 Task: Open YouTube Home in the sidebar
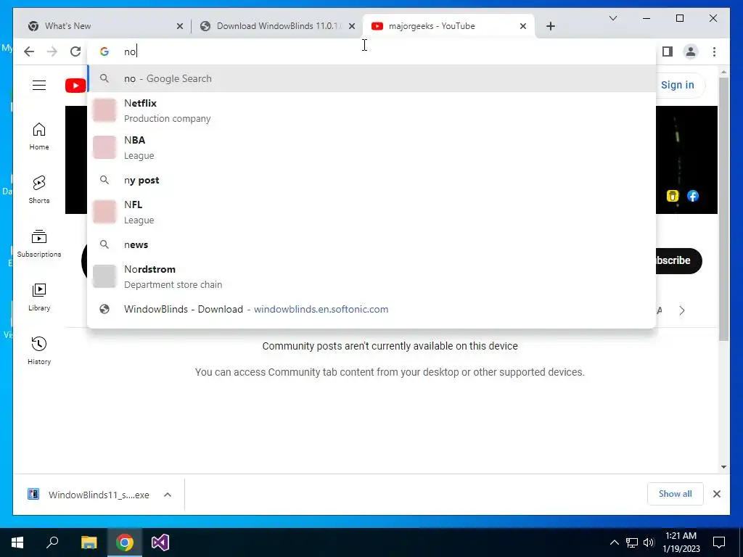tap(39, 136)
